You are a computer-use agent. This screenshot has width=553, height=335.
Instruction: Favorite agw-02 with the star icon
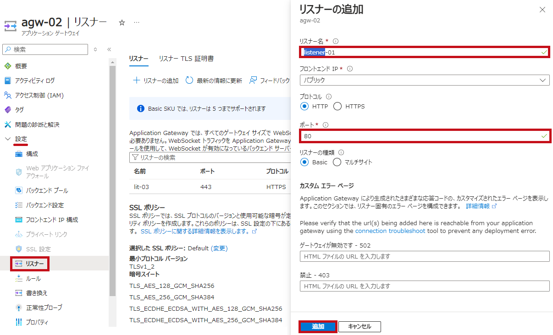click(x=122, y=22)
